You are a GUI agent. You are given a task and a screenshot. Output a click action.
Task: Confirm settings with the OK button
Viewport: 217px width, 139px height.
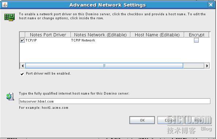(x=142, y=120)
